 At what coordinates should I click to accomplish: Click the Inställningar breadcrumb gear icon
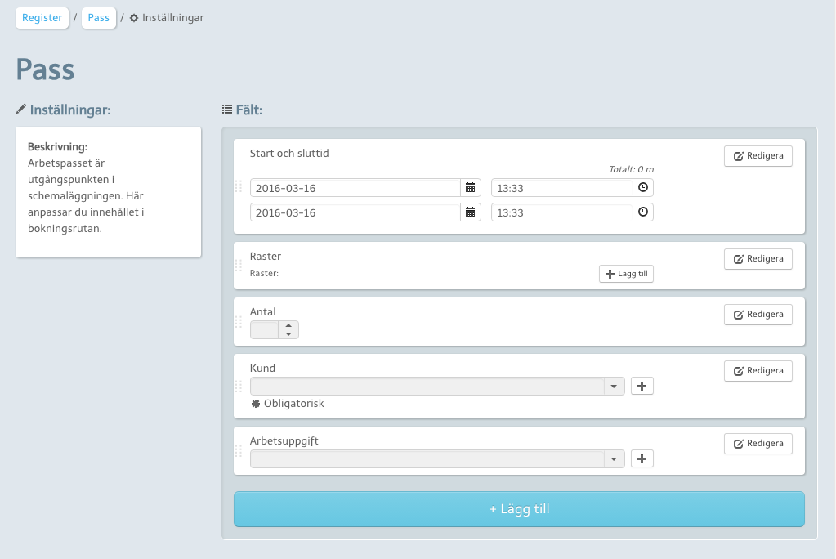point(134,18)
